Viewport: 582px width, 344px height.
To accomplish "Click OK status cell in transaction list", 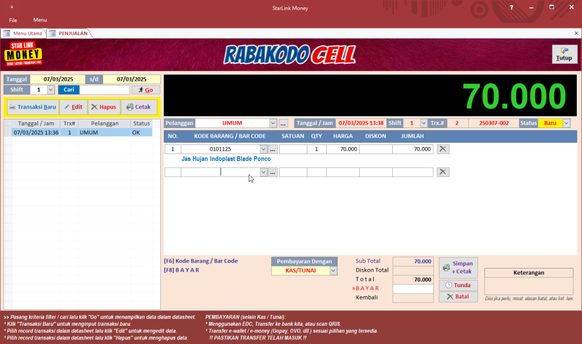I will [142, 132].
